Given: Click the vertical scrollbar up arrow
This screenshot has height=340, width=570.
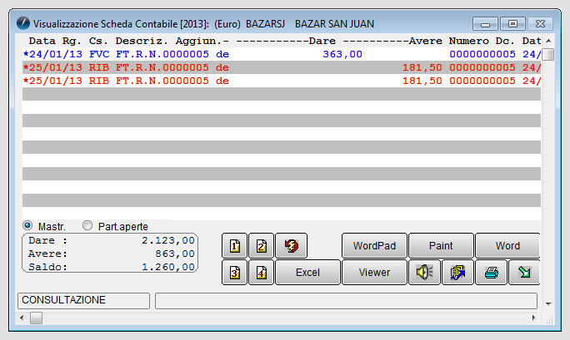Looking at the screenshot, I should pyautogui.click(x=548, y=41).
